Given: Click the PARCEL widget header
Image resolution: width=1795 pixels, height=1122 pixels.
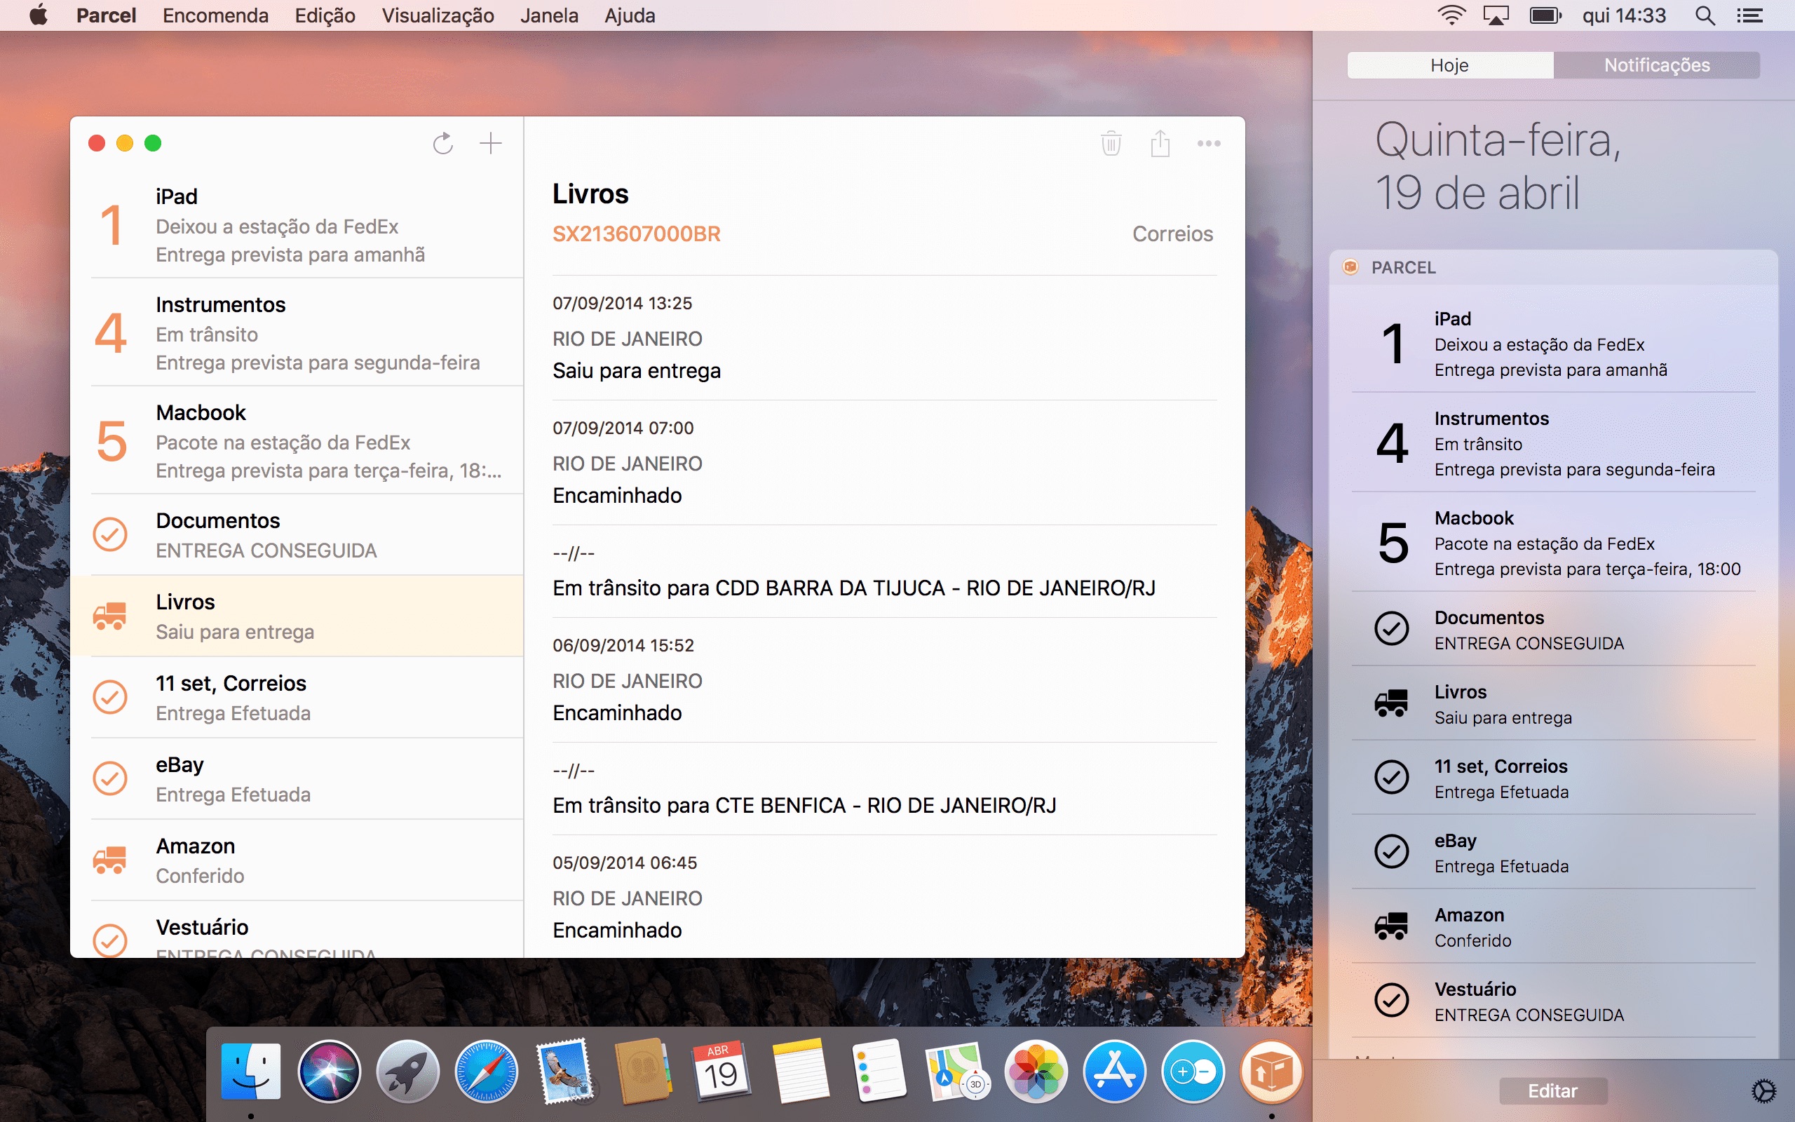Looking at the screenshot, I should (1553, 267).
